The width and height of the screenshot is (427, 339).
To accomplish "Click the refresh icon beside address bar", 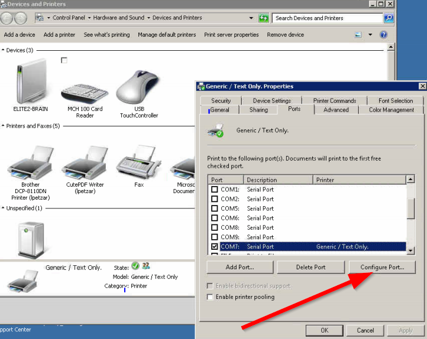I will point(263,18).
